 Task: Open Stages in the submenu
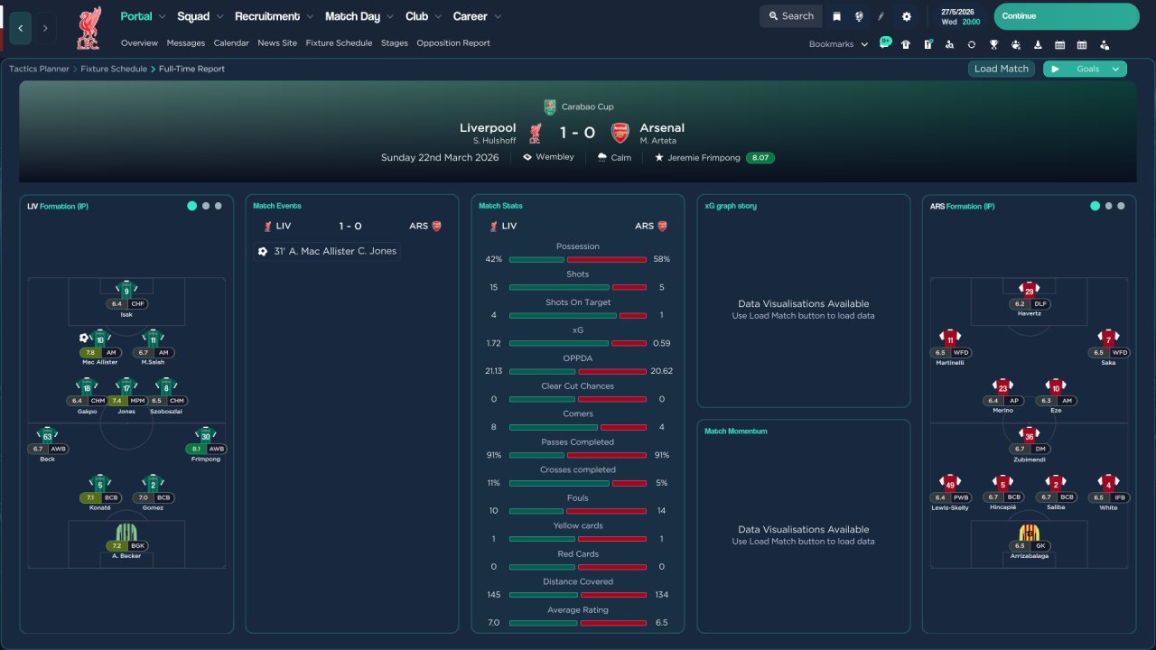pyautogui.click(x=395, y=42)
